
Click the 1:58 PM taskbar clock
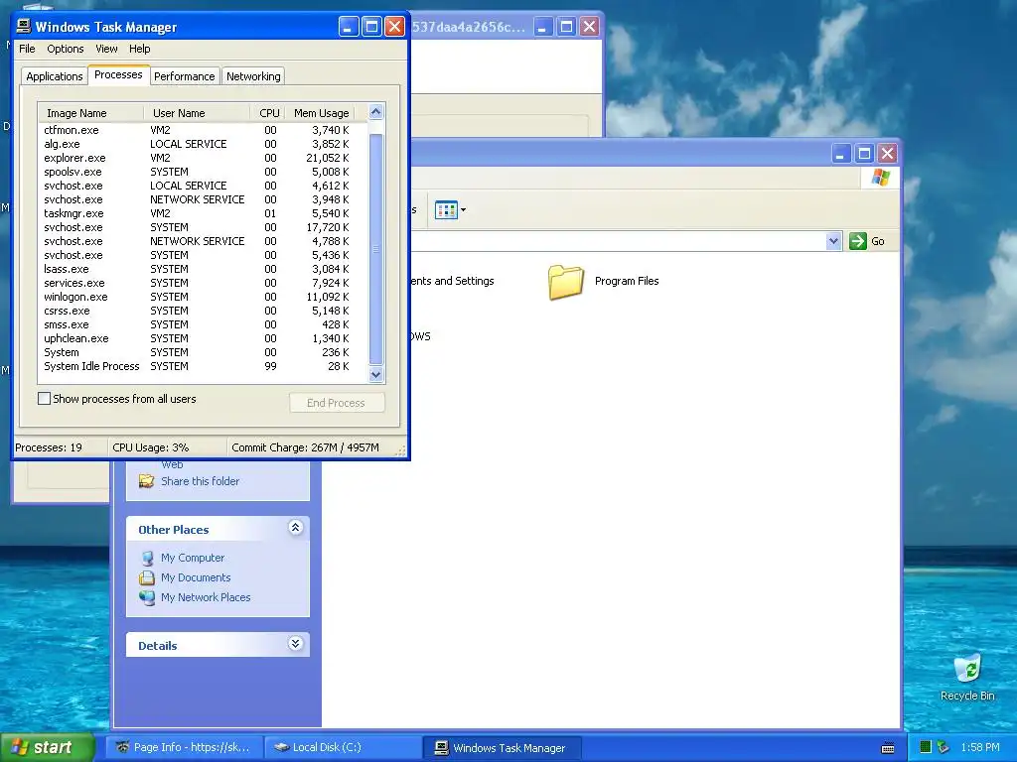(x=980, y=747)
